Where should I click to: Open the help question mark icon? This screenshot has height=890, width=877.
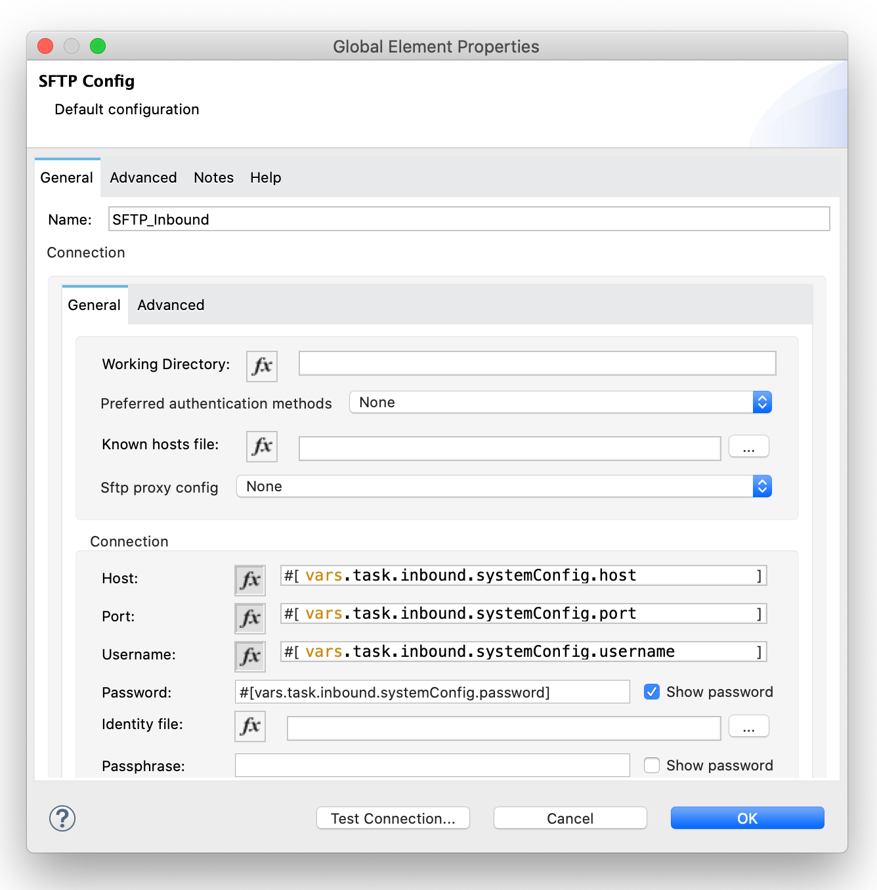pos(61,818)
